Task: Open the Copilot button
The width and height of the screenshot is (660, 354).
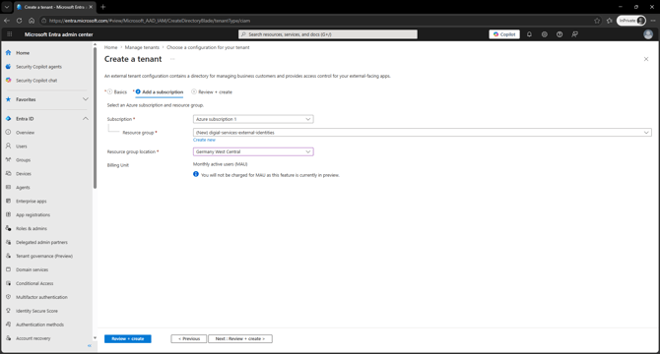Action: [x=504, y=34]
